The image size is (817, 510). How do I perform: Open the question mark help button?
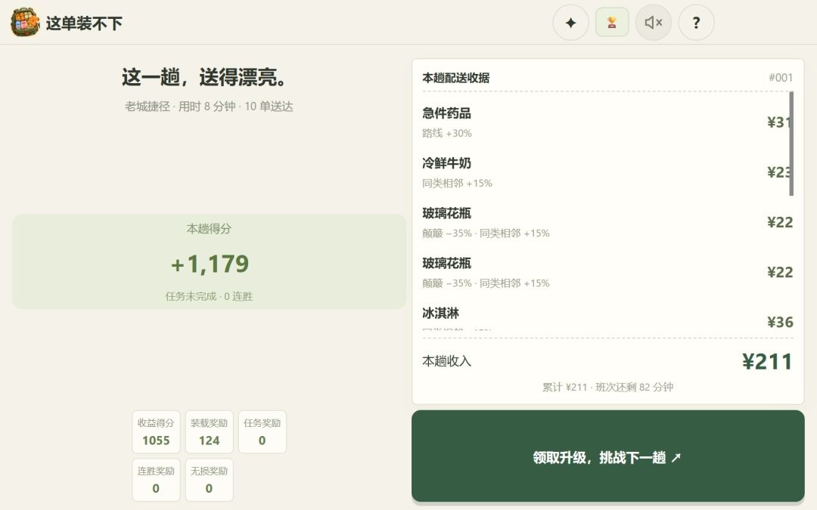click(x=696, y=23)
